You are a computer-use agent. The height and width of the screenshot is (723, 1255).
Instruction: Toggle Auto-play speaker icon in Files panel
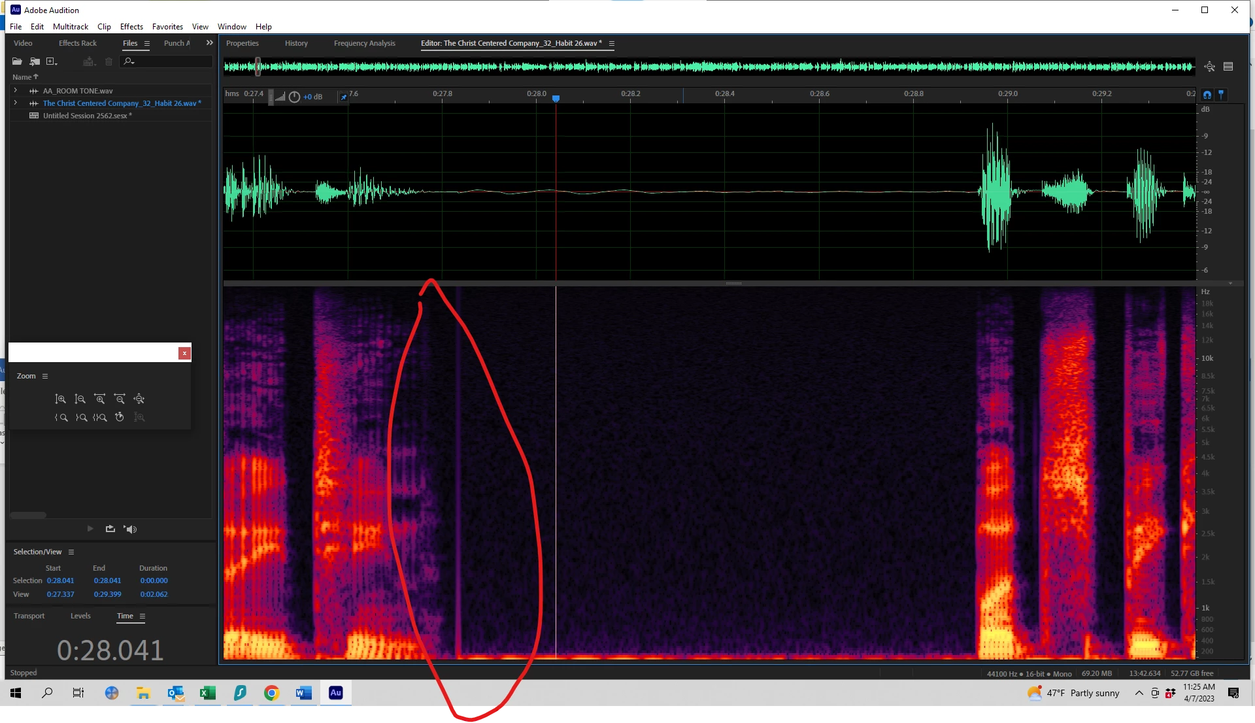click(131, 529)
